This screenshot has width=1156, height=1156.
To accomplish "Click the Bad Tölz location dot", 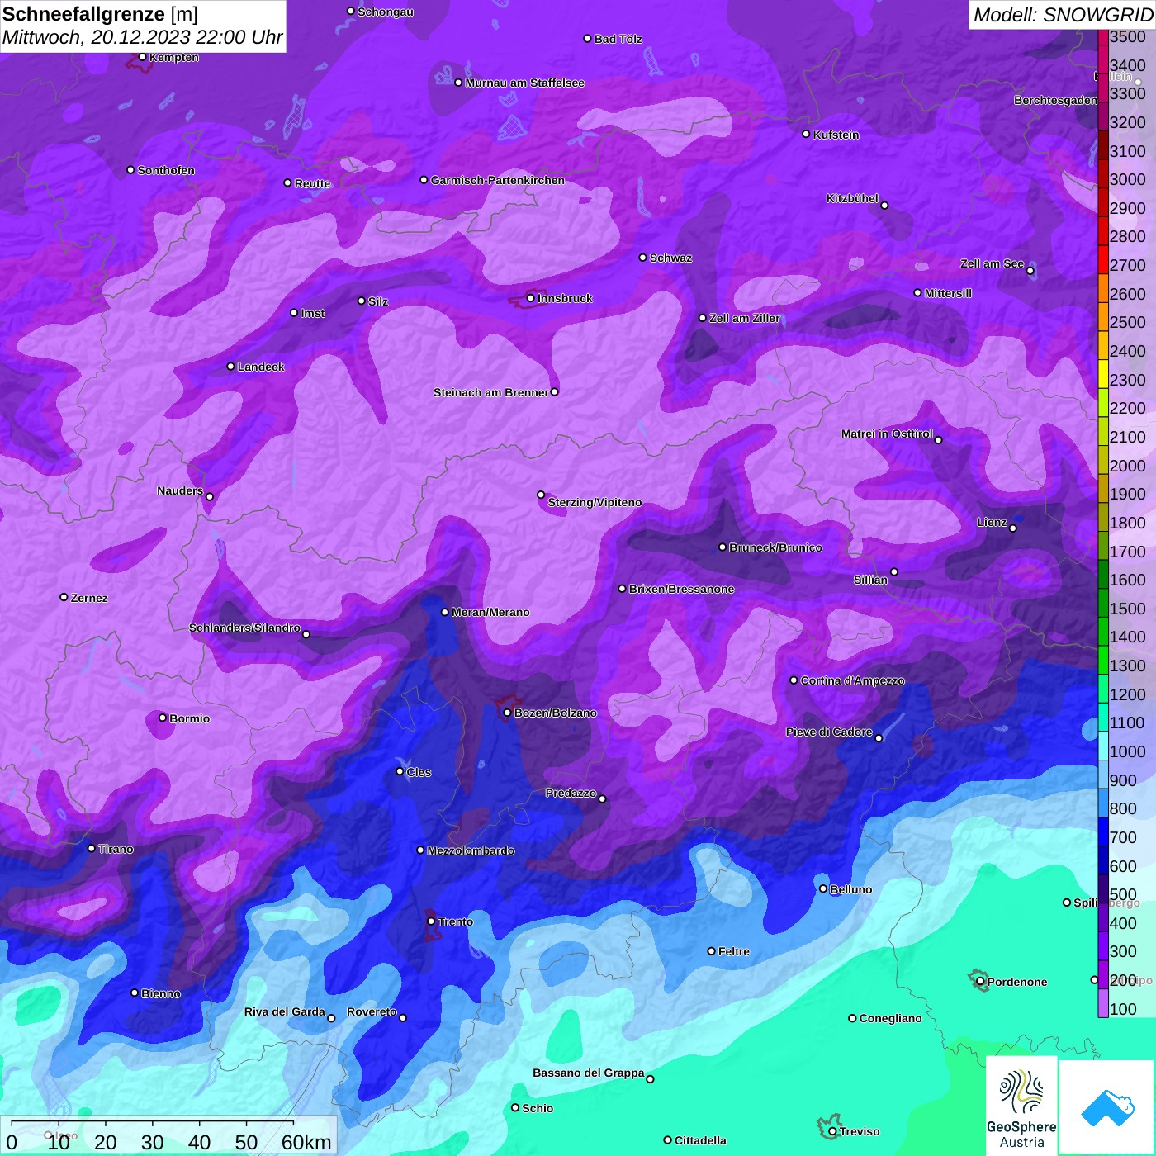I will (587, 39).
